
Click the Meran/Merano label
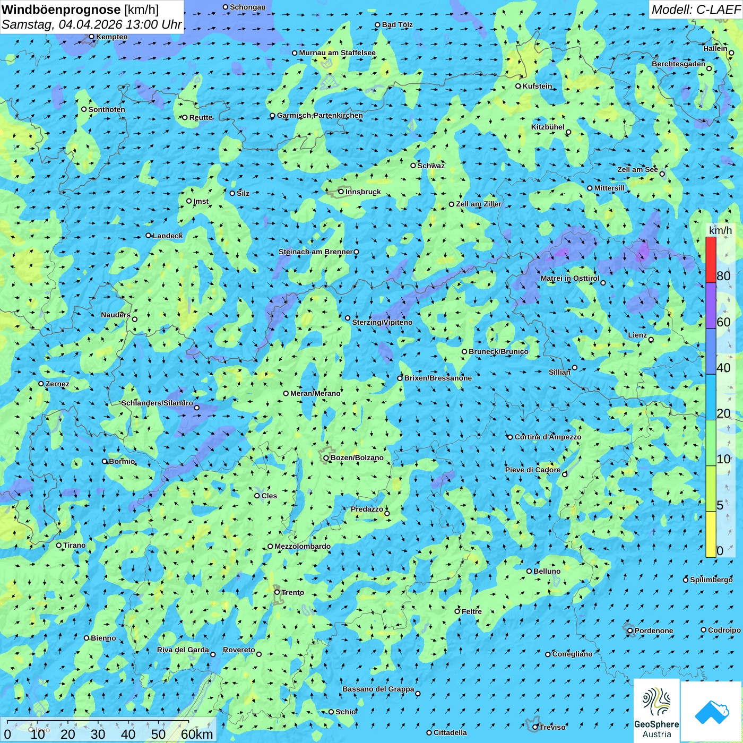pyautogui.click(x=315, y=393)
